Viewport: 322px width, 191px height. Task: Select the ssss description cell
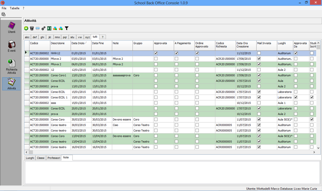(x=60, y=103)
